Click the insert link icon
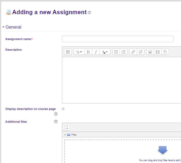Screen dimensions: 181x163 [x=133, y=52]
